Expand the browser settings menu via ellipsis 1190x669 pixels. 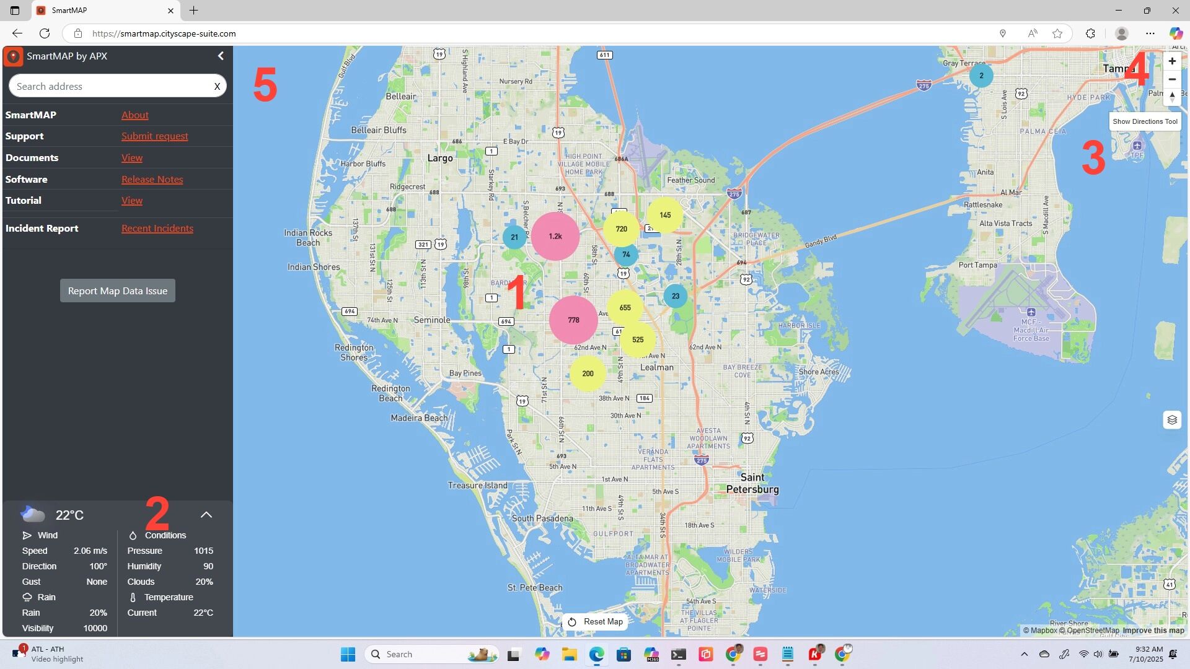click(x=1150, y=33)
